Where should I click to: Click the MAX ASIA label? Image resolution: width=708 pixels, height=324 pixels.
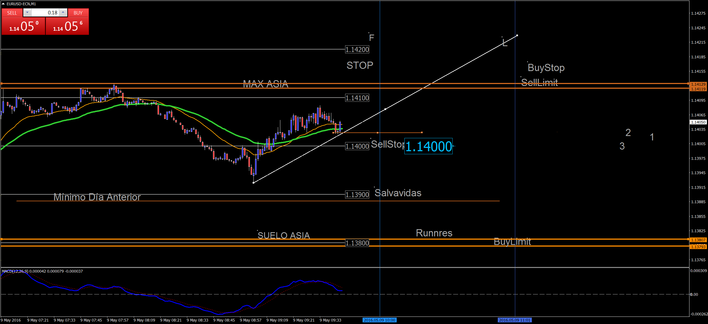tap(265, 84)
